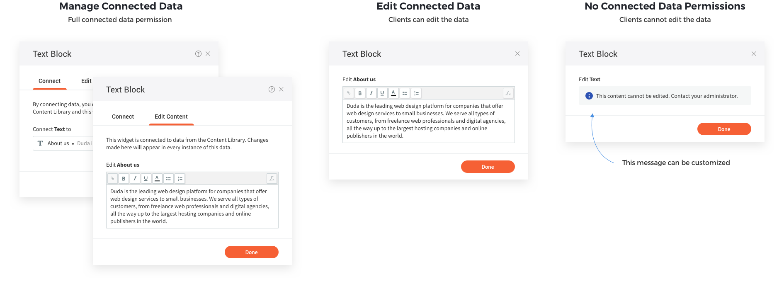
Task: Select Connect tab next to Edit Content
Action: [x=123, y=117]
